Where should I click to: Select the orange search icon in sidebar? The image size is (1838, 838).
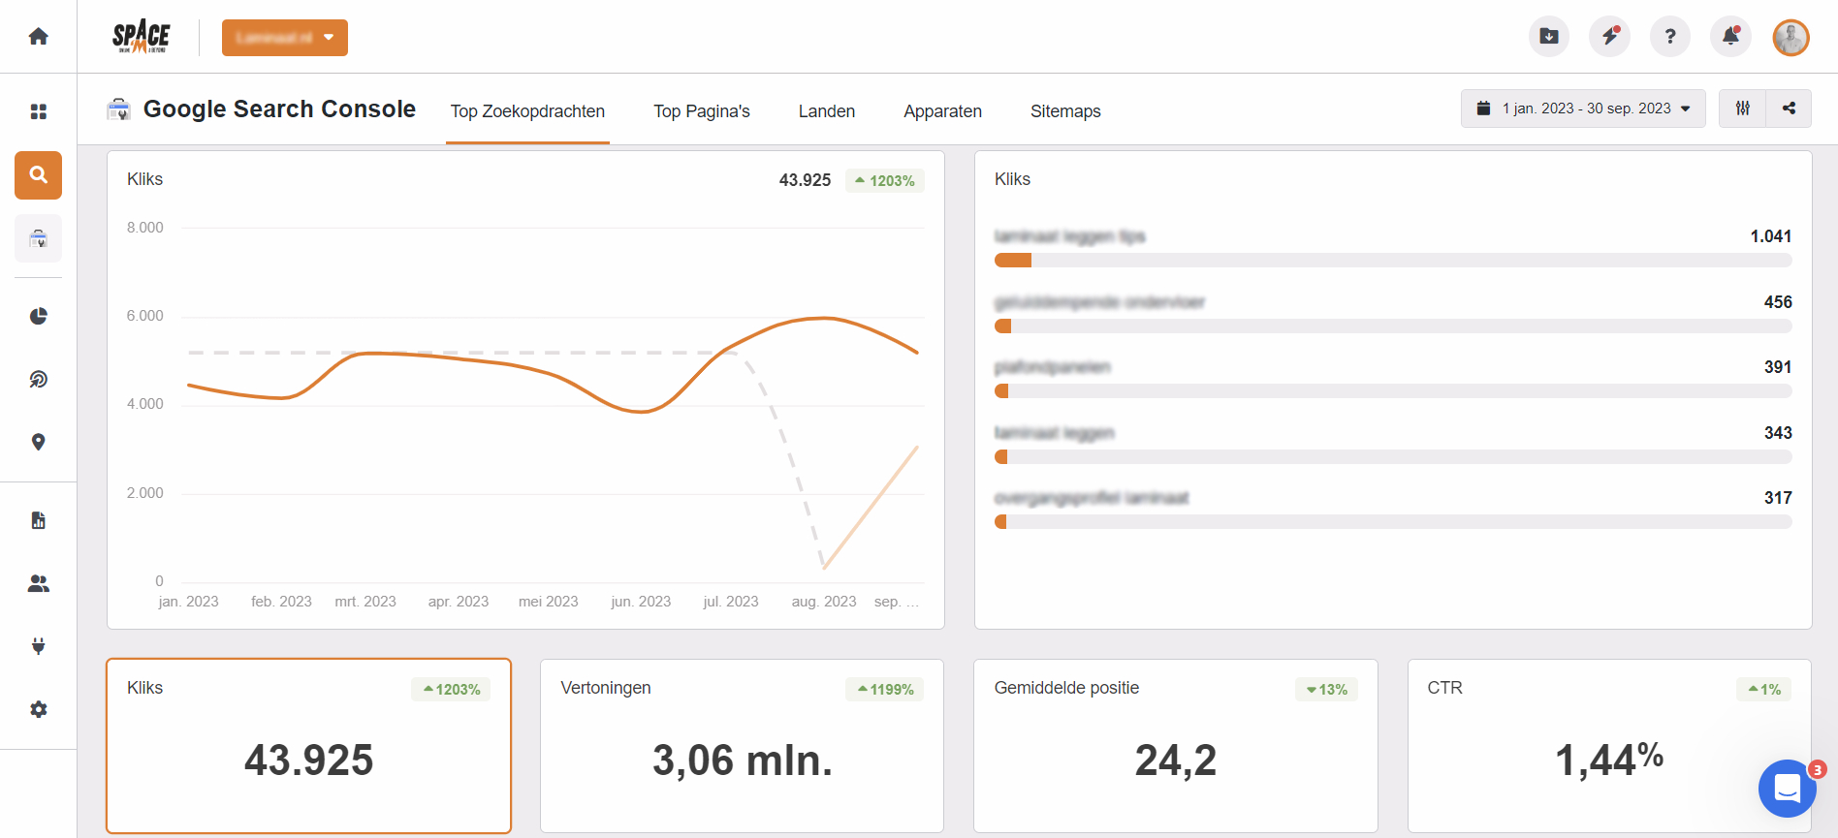(x=38, y=175)
